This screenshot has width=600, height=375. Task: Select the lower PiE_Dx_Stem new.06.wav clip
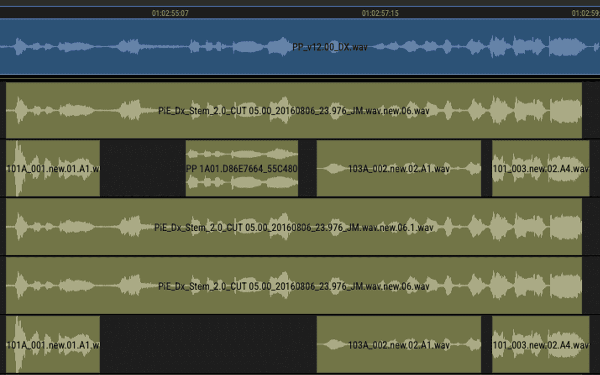pyautogui.click(x=294, y=286)
